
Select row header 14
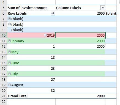[3, 57]
